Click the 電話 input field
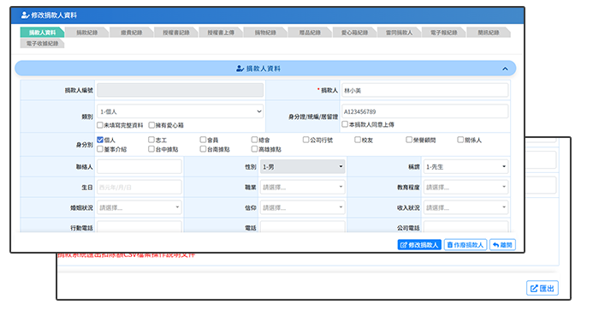This screenshot has width=599, height=317. coord(303,227)
